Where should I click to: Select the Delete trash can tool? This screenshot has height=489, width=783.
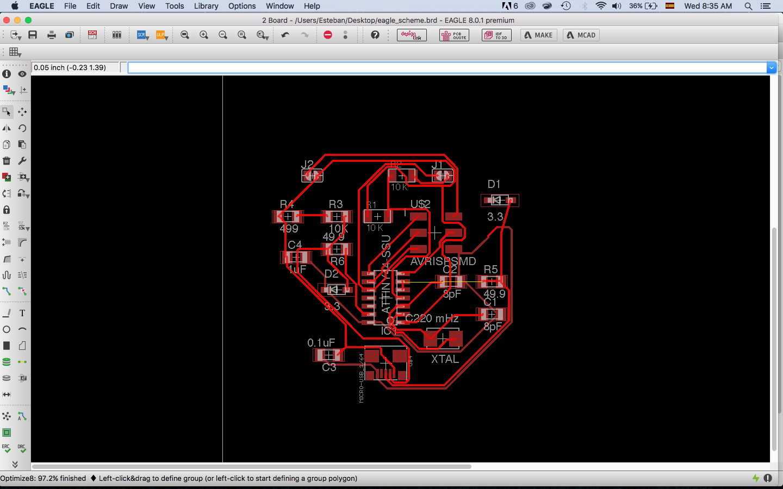pyautogui.click(x=7, y=161)
